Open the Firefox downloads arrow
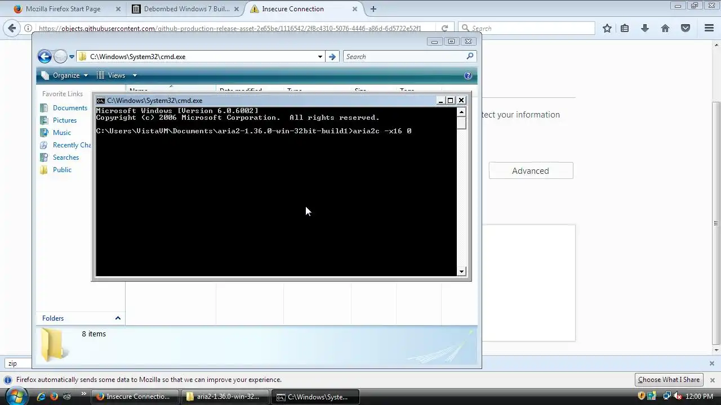The width and height of the screenshot is (721, 405). pos(645,28)
